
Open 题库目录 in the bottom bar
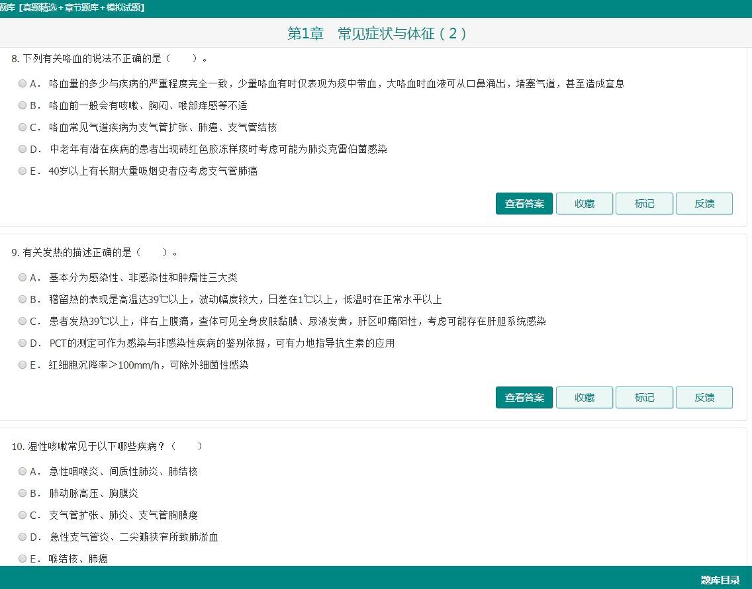(x=720, y=580)
